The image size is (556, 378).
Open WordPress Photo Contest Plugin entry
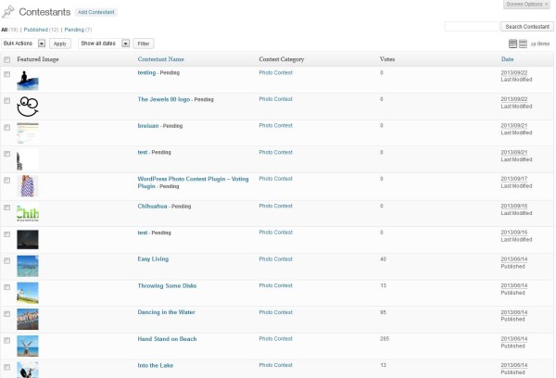point(194,183)
